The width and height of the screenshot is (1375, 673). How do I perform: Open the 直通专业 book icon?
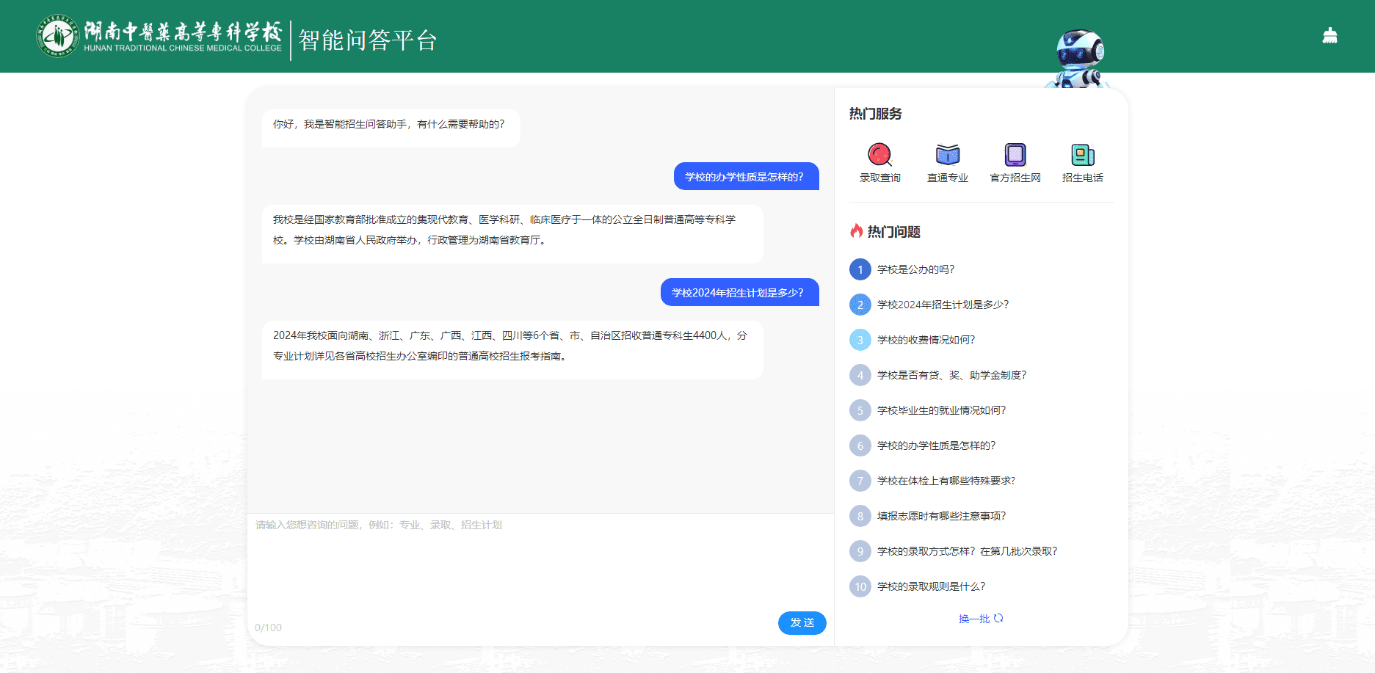(x=947, y=155)
